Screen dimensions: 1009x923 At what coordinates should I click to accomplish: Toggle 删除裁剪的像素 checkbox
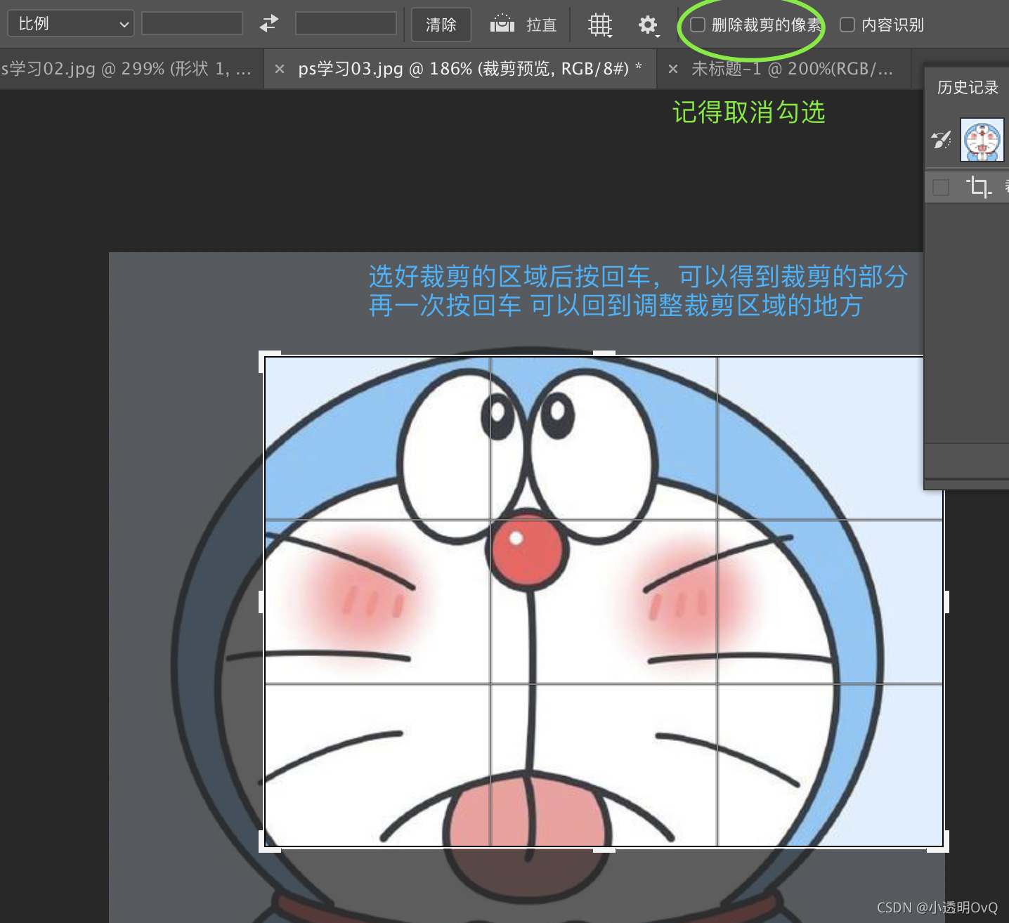[x=698, y=25]
